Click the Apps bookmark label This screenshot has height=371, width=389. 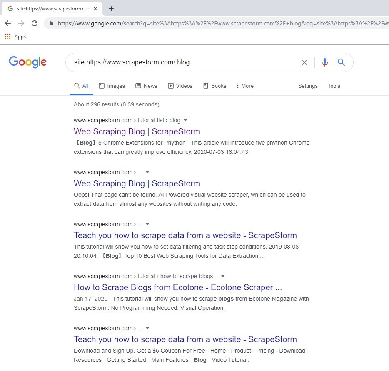click(x=20, y=37)
